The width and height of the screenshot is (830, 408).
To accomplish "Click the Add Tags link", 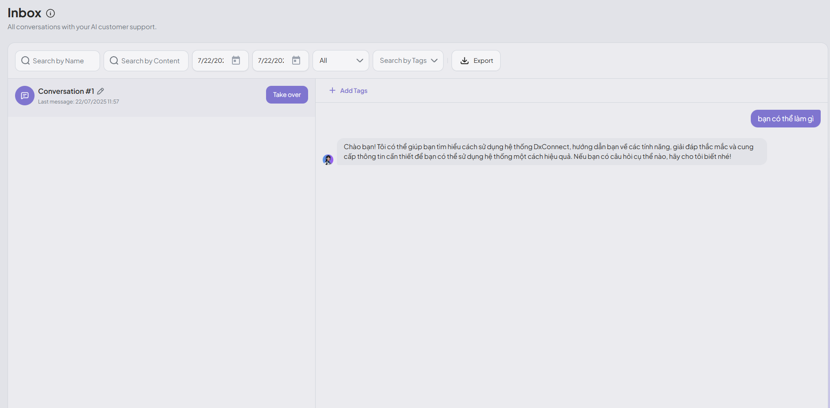I will [354, 91].
